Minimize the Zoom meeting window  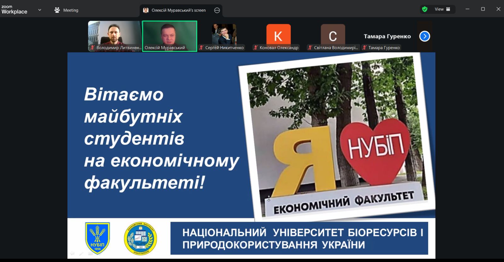tap(467, 9)
